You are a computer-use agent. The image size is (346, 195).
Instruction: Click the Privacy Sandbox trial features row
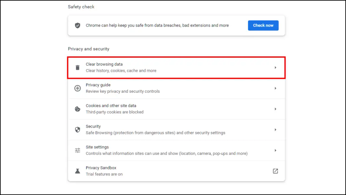click(176, 171)
